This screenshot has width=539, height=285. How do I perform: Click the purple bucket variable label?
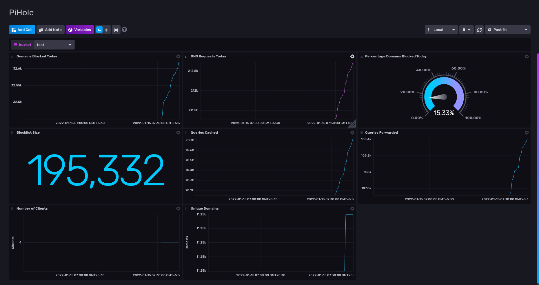point(23,45)
